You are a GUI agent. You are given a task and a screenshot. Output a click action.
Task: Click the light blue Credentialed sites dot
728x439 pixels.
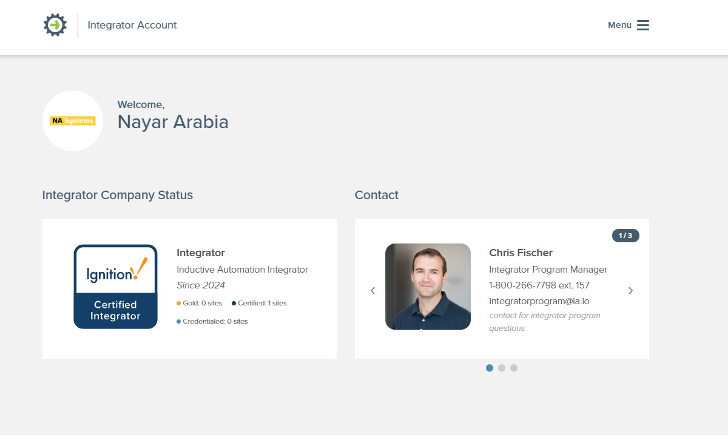click(x=178, y=322)
